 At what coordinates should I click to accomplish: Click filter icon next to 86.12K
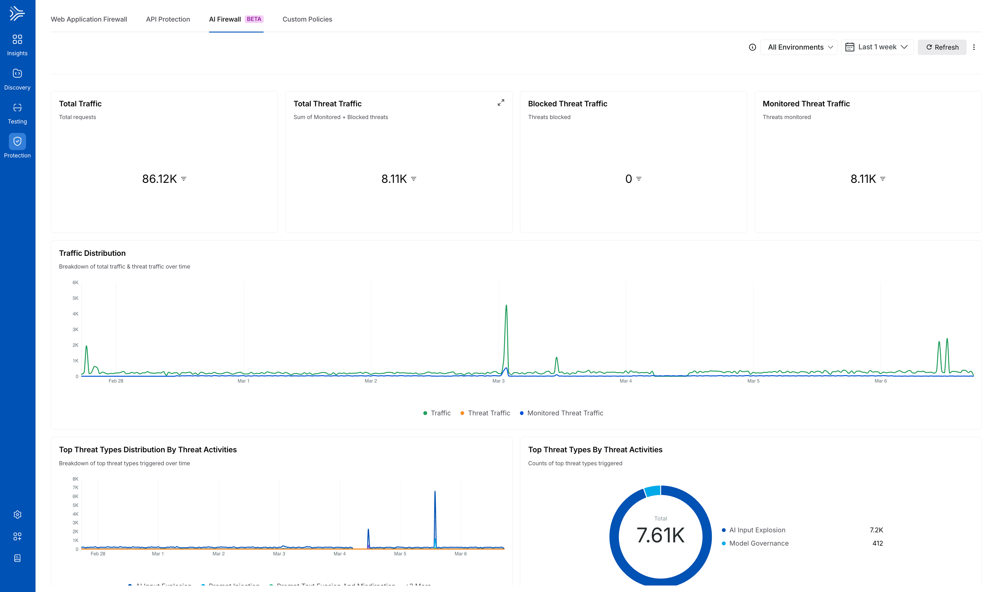click(184, 179)
